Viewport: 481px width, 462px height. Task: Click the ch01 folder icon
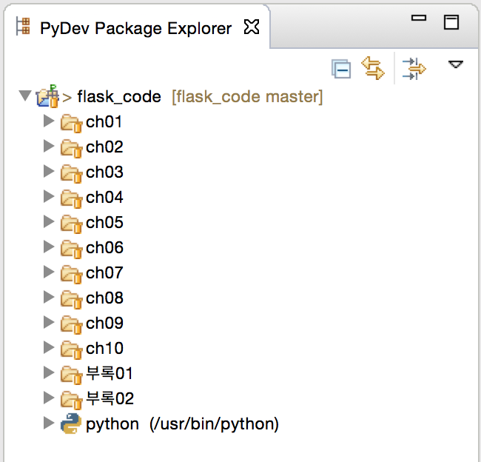[x=71, y=124]
